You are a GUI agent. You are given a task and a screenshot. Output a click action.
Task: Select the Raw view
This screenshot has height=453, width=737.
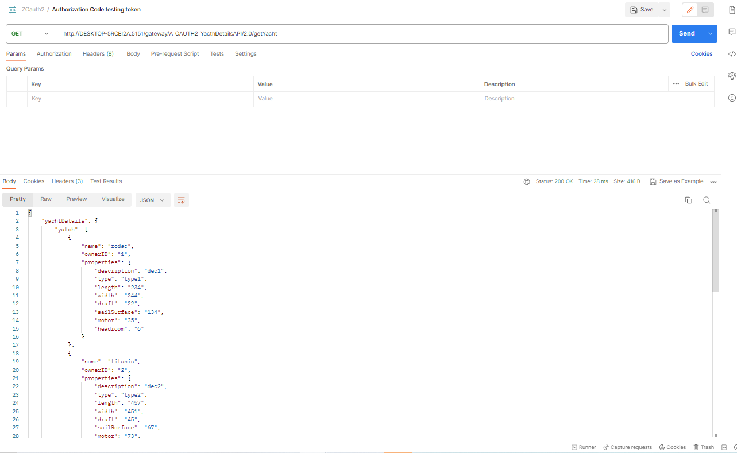pyautogui.click(x=46, y=199)
